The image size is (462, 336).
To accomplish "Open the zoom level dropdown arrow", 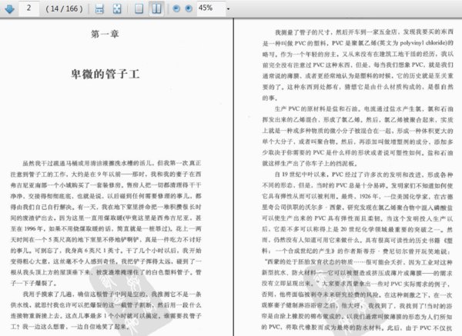I will 228,8.
